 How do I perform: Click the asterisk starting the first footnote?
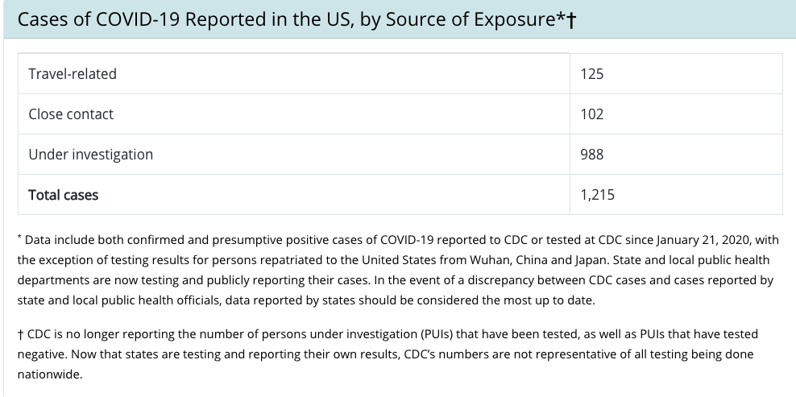click(20, 238)
